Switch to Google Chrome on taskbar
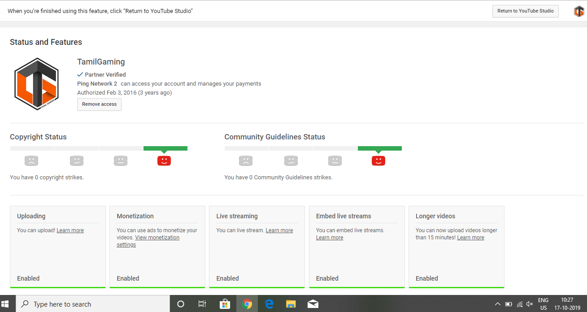587x312 pixels. [247, 304]
